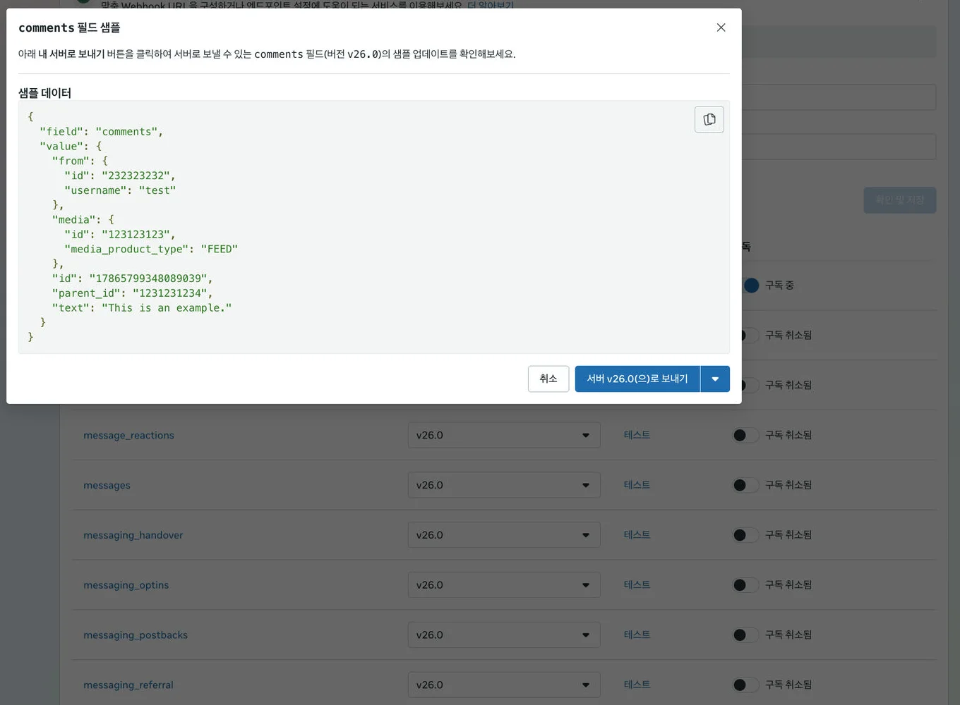Viewport: 960px width, 705px height.
Task: Open the 더 알아보기 link behind the dialog
Action: point(491,5)
